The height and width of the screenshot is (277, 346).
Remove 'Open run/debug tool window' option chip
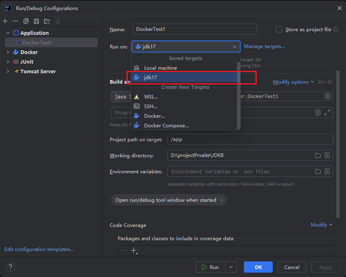[x=221, y=200]
